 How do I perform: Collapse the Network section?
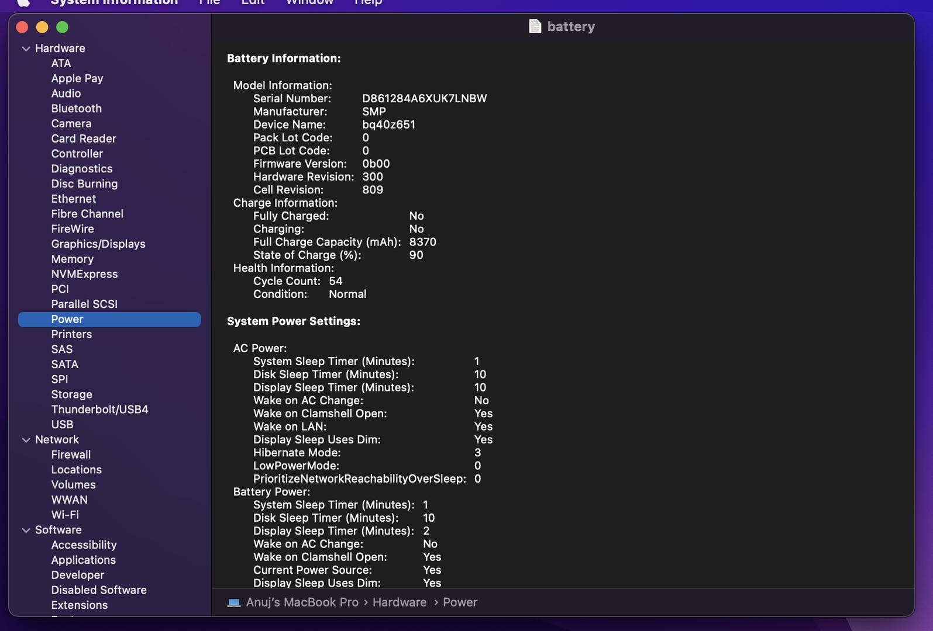[x=26, y=440]
